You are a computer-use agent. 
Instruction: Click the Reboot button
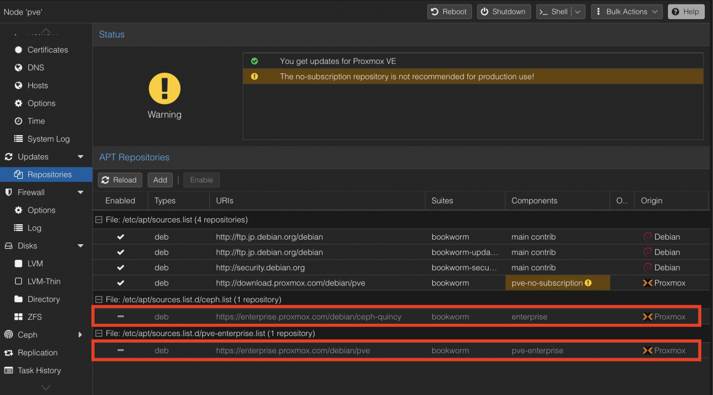click(x=450, y=12)
